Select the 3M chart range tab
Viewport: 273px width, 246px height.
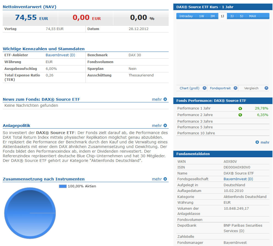[x=212, y=16]
